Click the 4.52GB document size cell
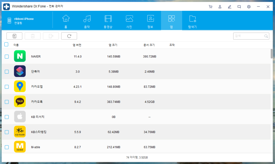The height and width of the screenshot is (164, 275). click(x=149, y=102)
